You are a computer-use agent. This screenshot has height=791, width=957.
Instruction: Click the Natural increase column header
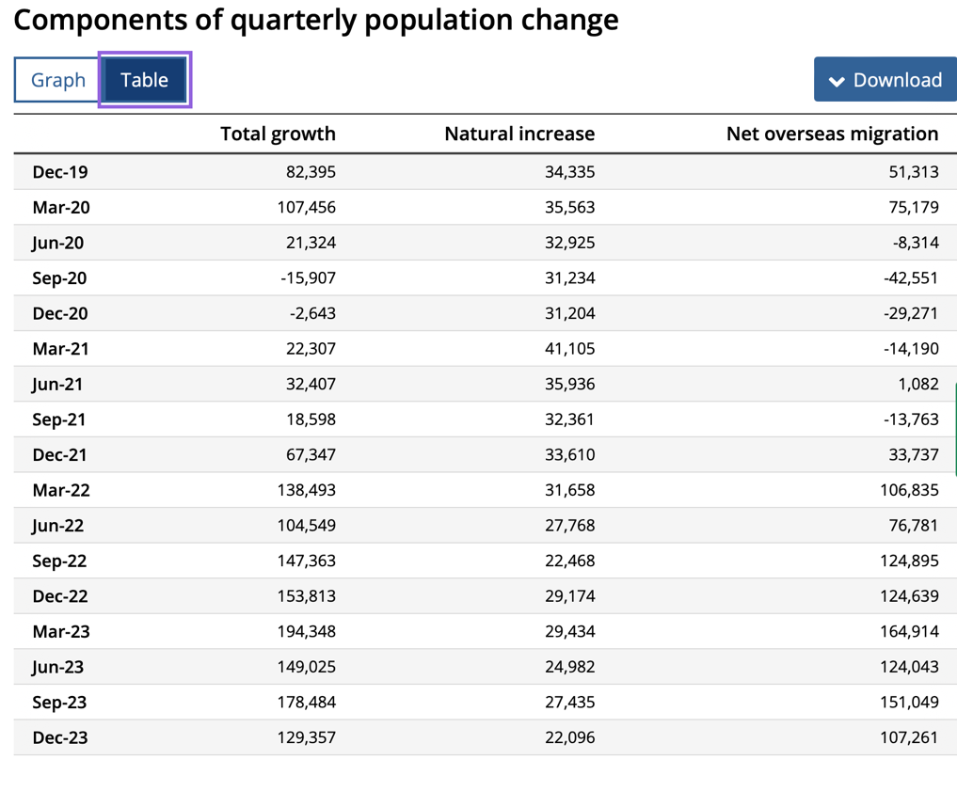pyautogui.click(x=518, y=134)
